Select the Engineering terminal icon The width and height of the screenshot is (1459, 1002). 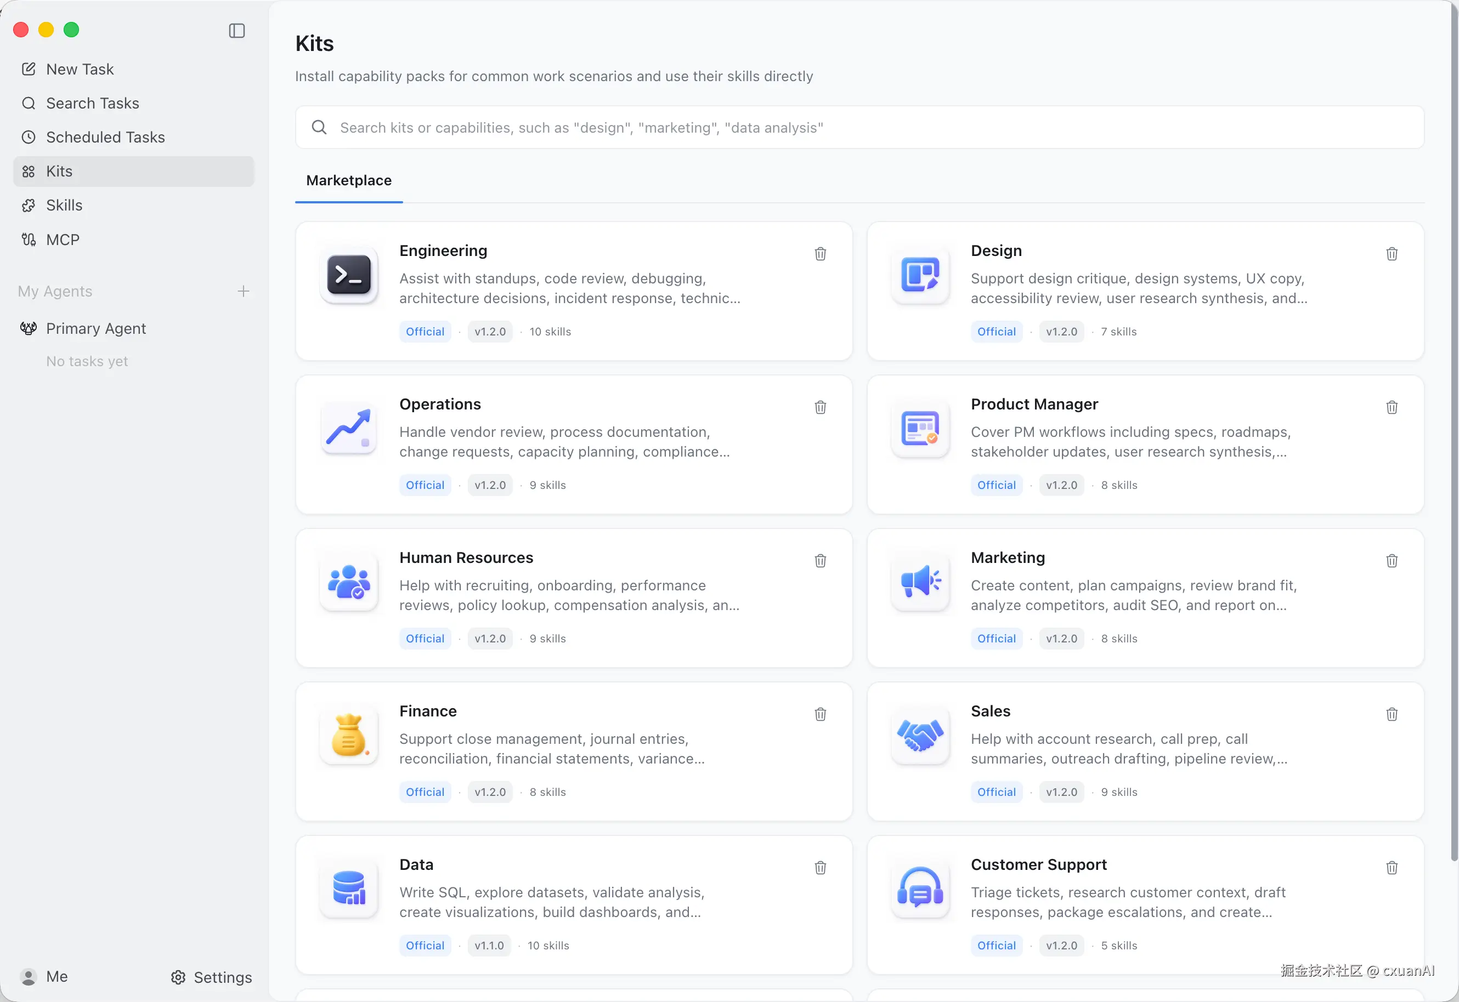[349, 275]
